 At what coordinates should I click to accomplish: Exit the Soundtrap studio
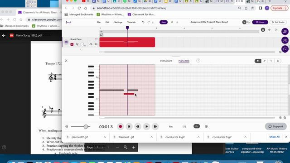[x=278, y=22]
